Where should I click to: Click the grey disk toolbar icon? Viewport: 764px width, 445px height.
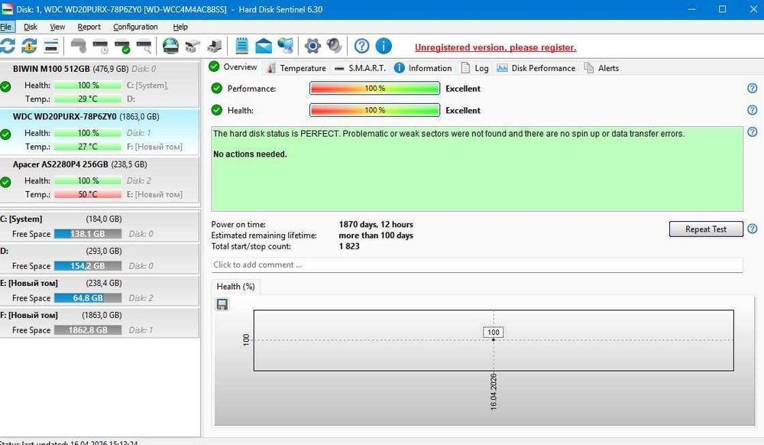(x=78, y=47)
